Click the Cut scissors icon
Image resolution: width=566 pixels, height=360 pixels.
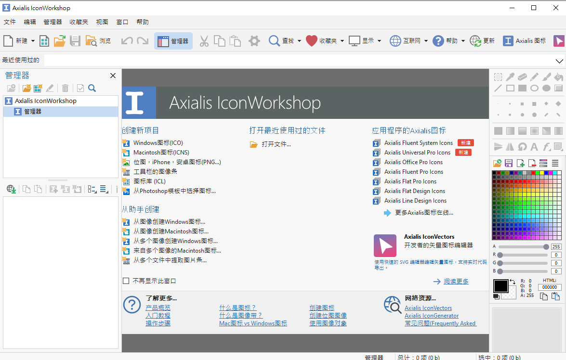tap(204, 41)
